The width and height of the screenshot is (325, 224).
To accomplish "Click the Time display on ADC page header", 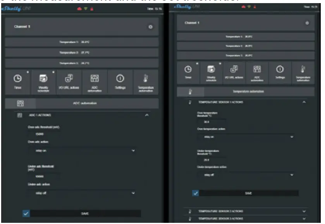I will coord(155,9).
